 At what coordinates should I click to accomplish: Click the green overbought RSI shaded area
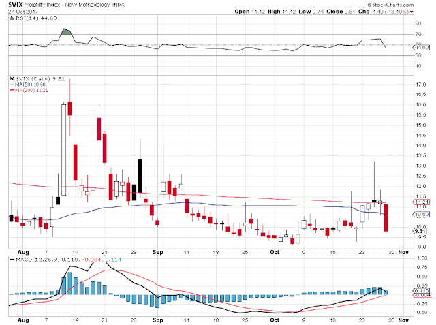(x=66, y=31)
